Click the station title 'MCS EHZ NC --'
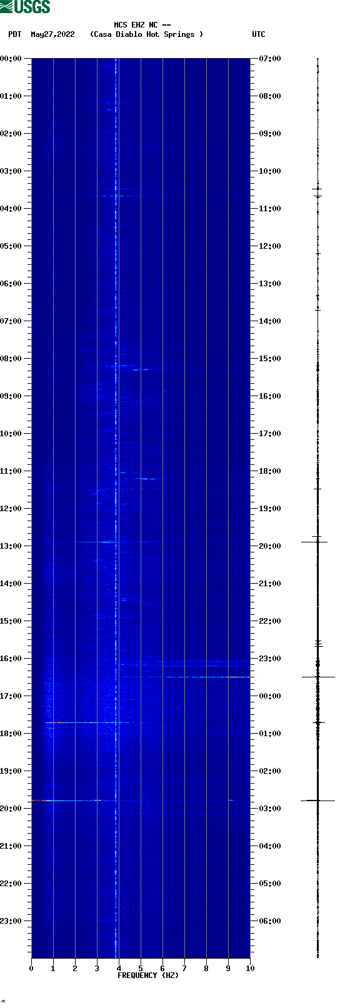The image size is (345, 1008). [x=142, y=25]
